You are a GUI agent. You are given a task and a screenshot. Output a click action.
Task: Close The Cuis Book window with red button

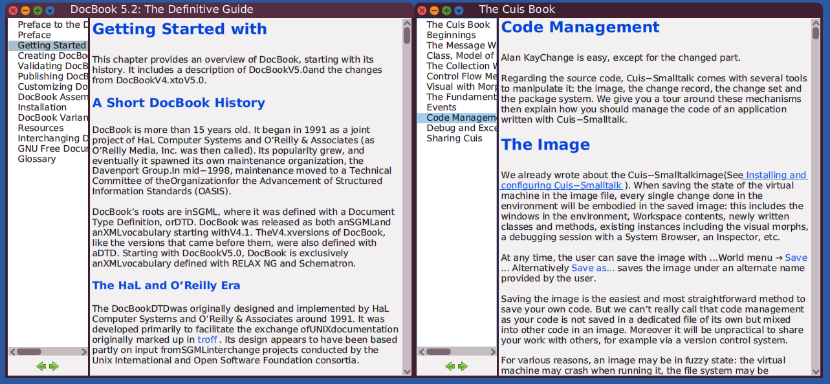(x=422, y=10)
